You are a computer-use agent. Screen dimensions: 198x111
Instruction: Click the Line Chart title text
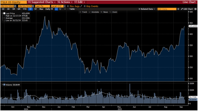[189, 2]
